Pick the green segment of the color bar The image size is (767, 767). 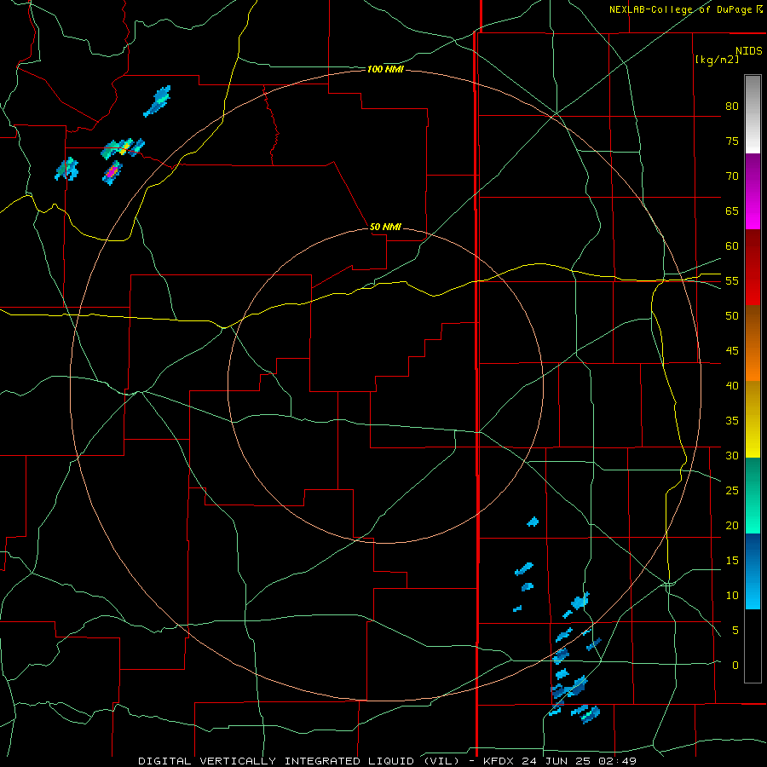click(x=753, y=495)
